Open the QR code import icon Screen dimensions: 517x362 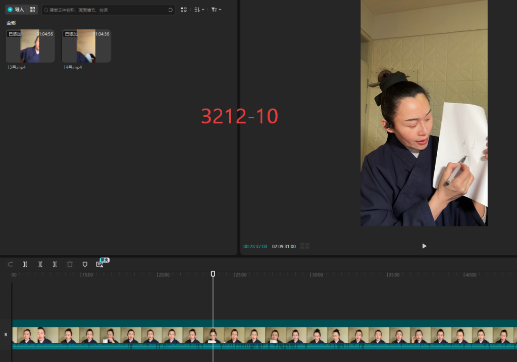click(32, 10)
